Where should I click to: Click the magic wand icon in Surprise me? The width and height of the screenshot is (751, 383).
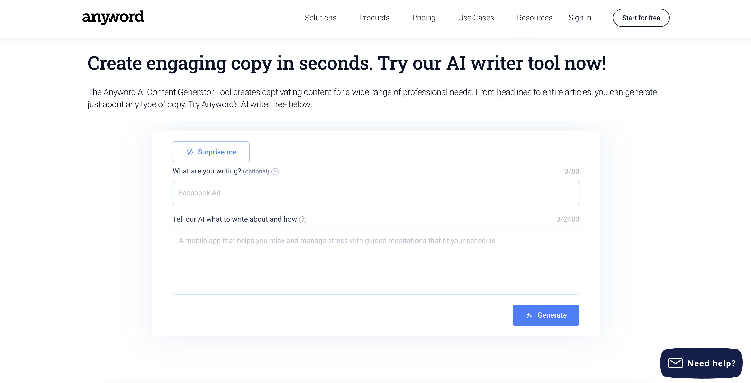coord(190,152)
